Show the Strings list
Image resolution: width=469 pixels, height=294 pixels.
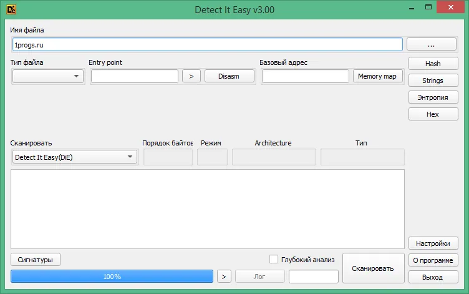[433, 81]
